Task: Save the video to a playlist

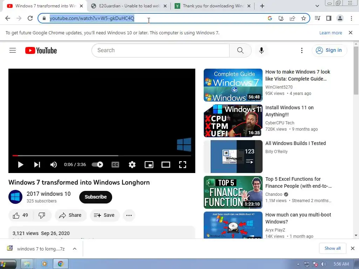Action: (104, 215)
